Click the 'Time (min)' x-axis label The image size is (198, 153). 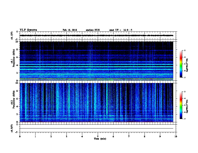pyautogui.click(x=100, y=139)
